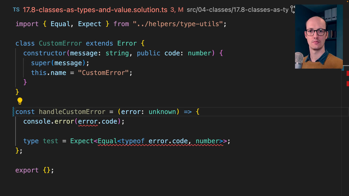Image resolution: width=349 pixels, height=196 pixels.
Task: Place cursor on handleCustomError function name
Action: pyautogui.click(x=72, y=112)
